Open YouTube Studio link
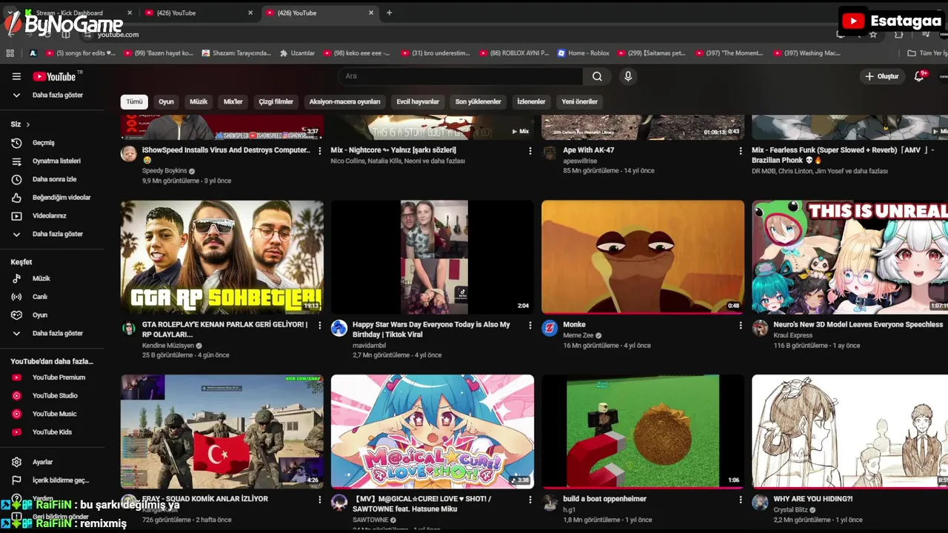Image resolution: width=948 pixels, height=533 pixels. pos(55,395)
